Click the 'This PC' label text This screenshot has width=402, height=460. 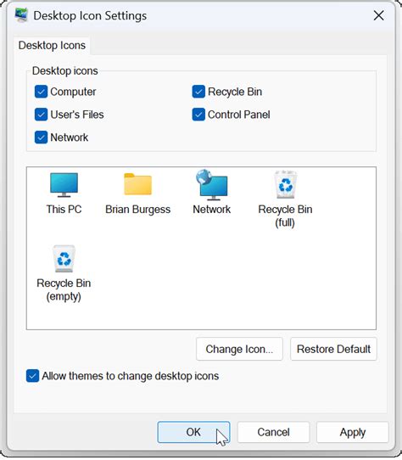[64, 210]
